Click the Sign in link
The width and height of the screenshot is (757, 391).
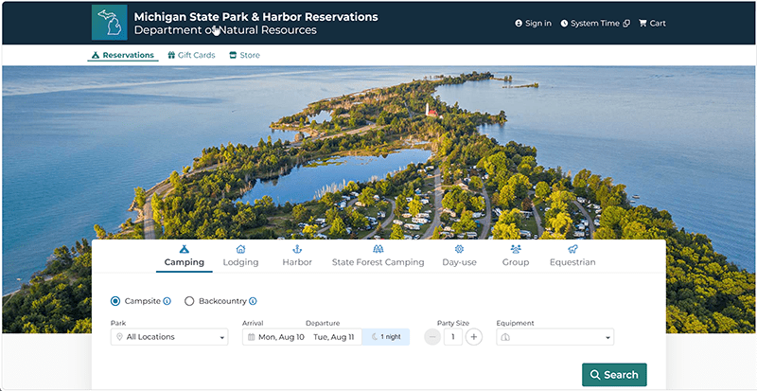(533, 24)
